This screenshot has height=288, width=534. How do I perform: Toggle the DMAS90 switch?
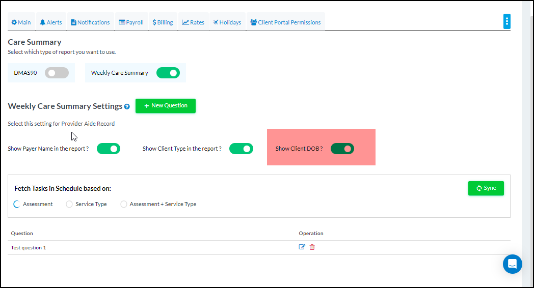point(56,73)
